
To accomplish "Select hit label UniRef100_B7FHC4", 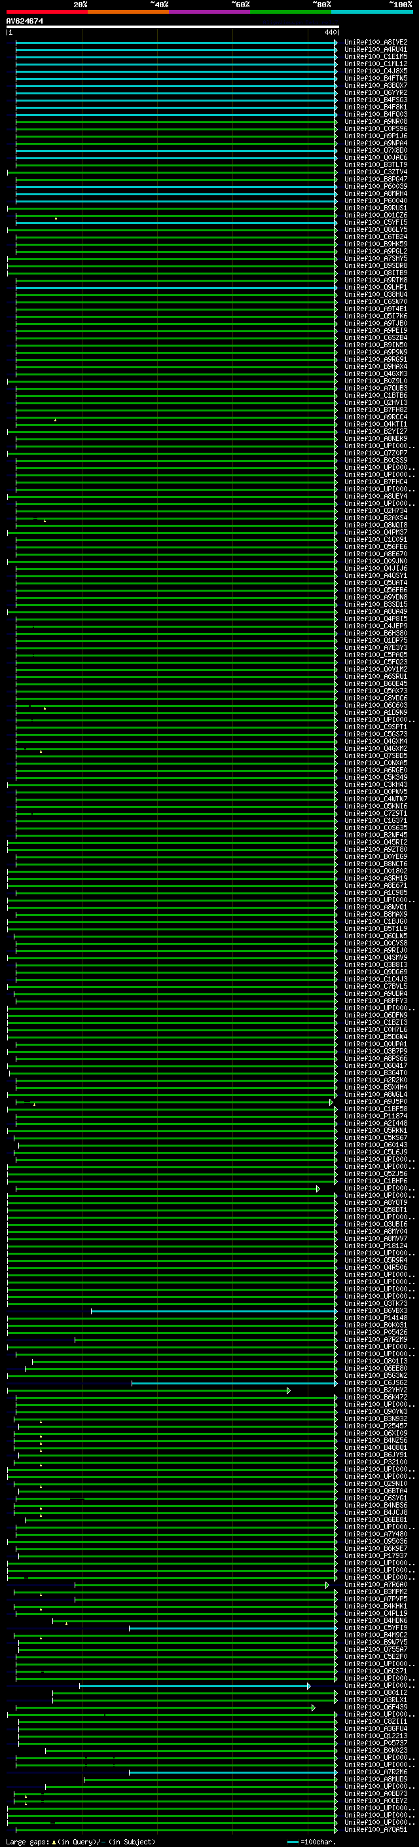I will [x=376, y=482].
